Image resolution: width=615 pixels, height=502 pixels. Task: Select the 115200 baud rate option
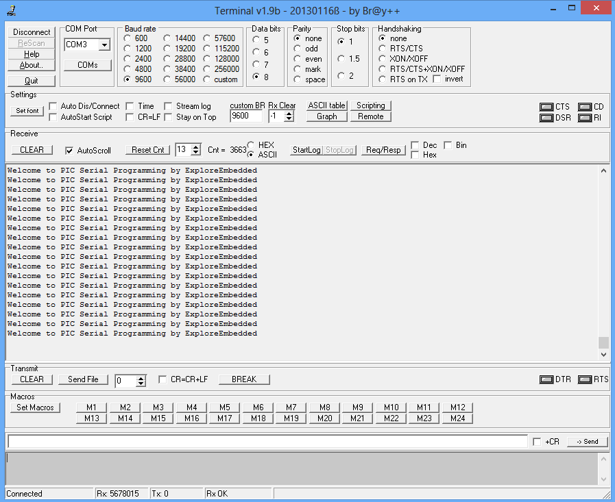[x=208, y=49]
